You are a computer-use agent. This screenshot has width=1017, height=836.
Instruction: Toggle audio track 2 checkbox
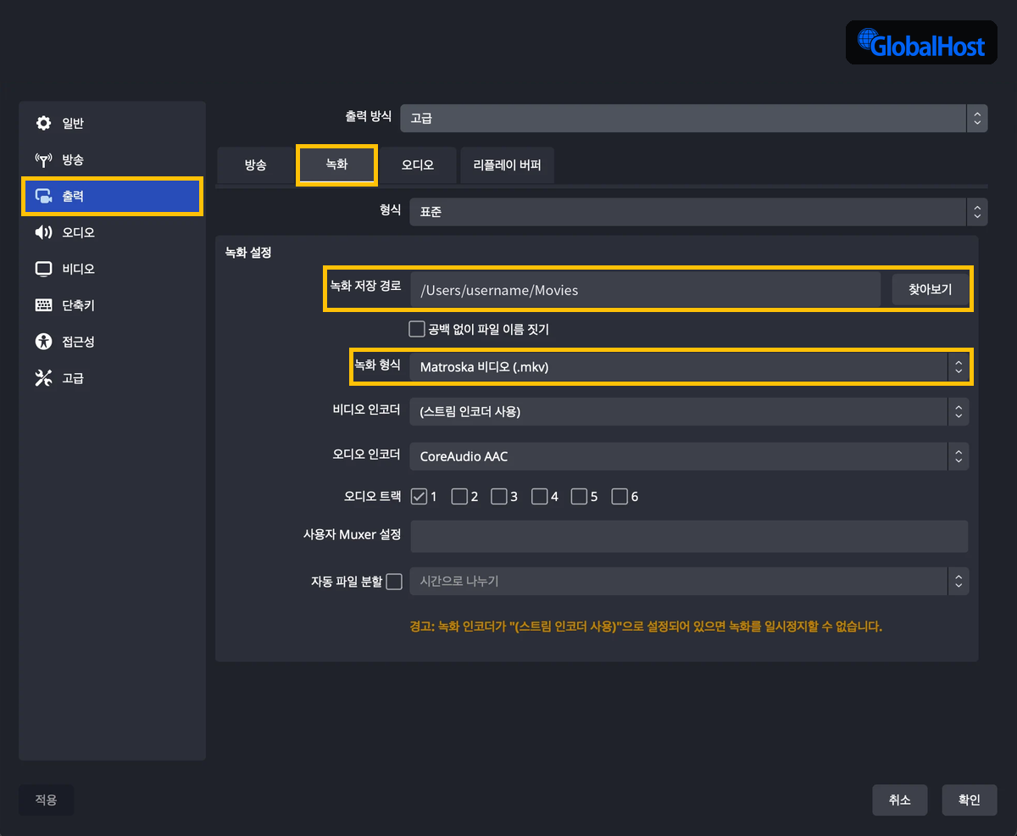(459, 496)
